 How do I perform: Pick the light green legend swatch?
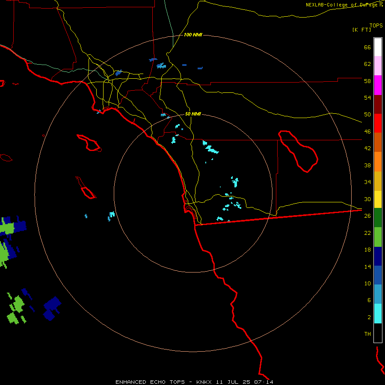point(378,237)
